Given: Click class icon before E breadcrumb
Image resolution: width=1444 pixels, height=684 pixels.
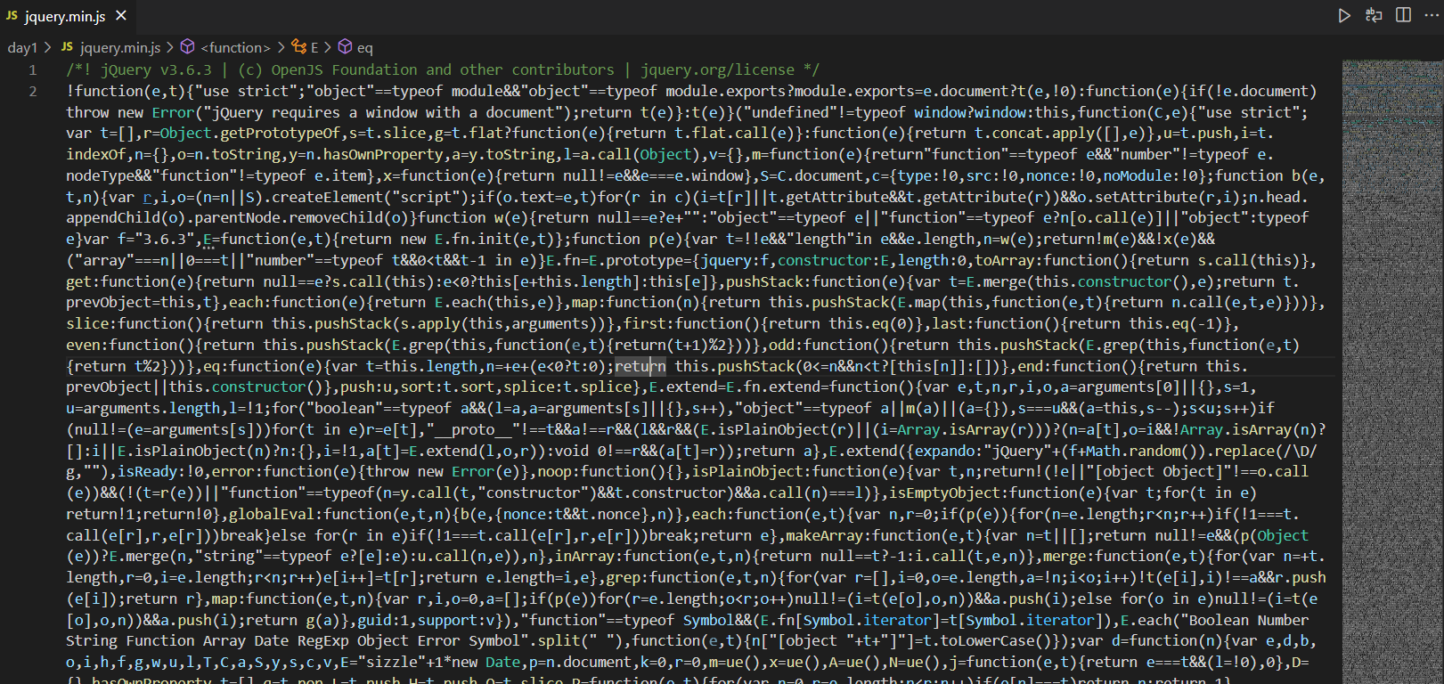Looking at the screenshot, I should coord(299,47).
